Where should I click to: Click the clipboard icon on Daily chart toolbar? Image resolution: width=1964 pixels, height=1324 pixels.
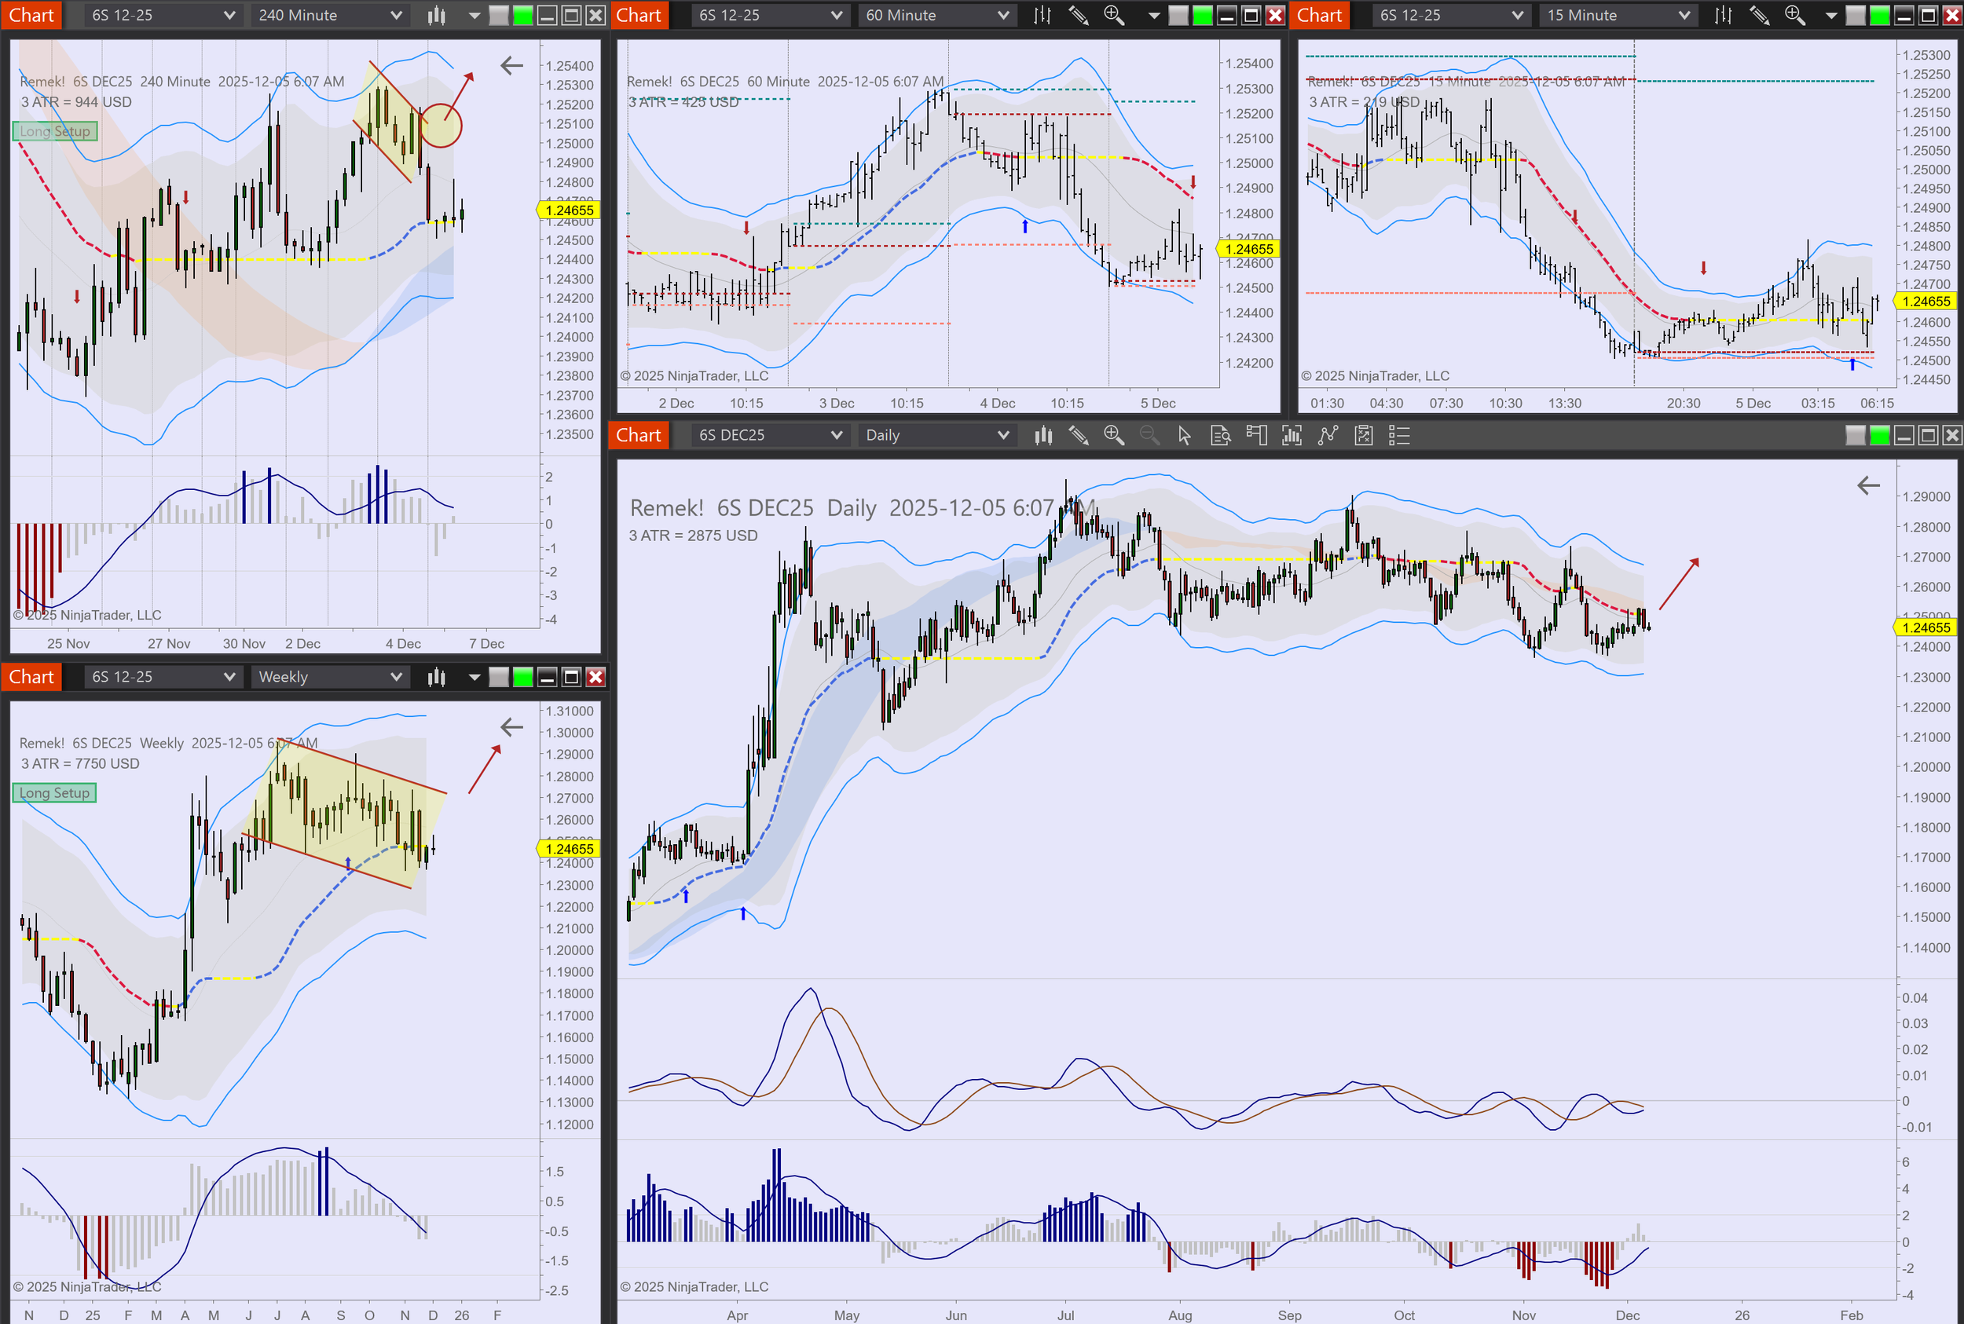[x=1363, y=436]
